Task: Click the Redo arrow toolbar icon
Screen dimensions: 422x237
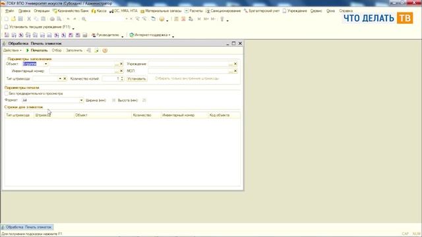Action: pos(75,19)
